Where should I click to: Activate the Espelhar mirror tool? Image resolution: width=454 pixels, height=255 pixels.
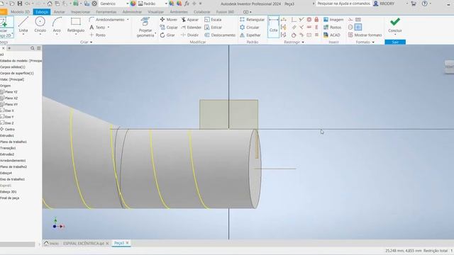pos(250,35)
